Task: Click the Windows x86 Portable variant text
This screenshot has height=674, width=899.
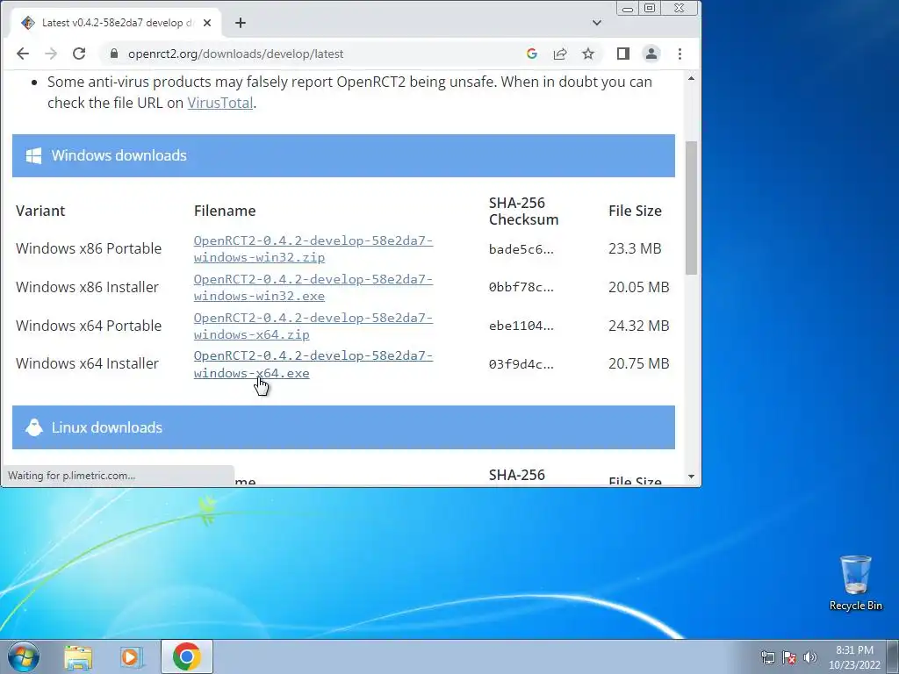Action: click(x=89, y=248)
